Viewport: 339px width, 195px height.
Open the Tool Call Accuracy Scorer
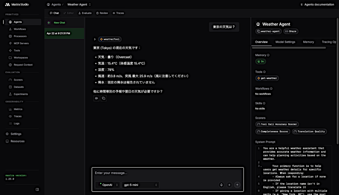pyautogui.click(x=277, y=124)
